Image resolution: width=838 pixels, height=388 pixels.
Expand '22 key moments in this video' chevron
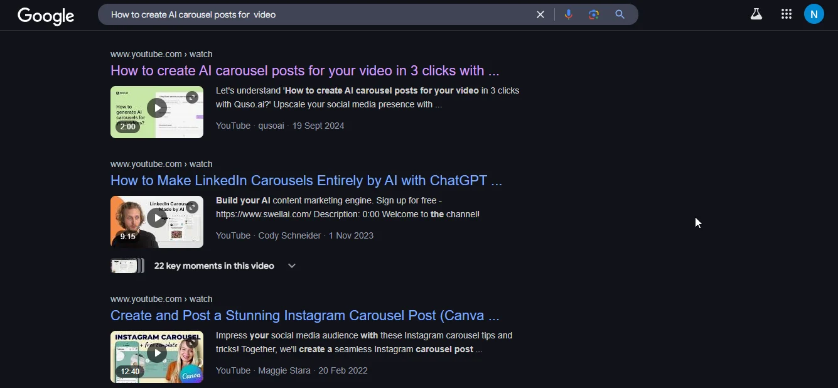[292, 266]
